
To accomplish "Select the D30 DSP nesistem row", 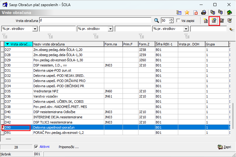I will point(115,65).
